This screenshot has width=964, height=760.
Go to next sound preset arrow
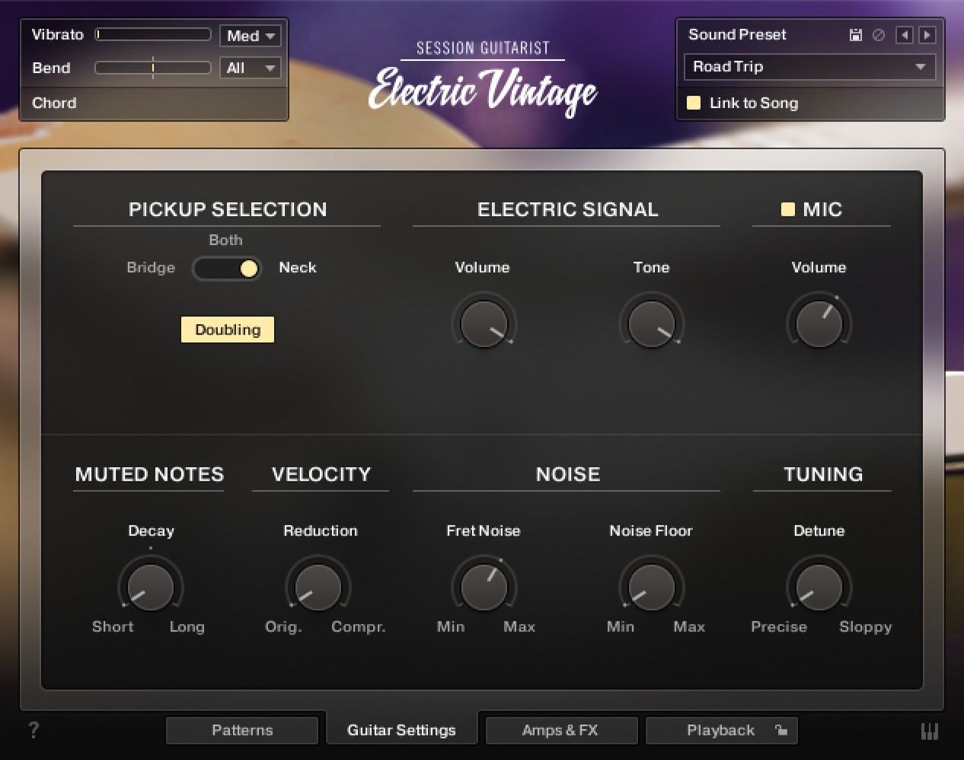pyautogui.click(x=927, y=35)
